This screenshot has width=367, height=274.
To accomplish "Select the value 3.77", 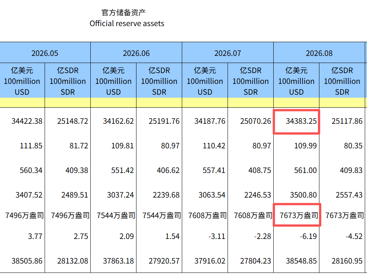I will (x=35, y=236).
